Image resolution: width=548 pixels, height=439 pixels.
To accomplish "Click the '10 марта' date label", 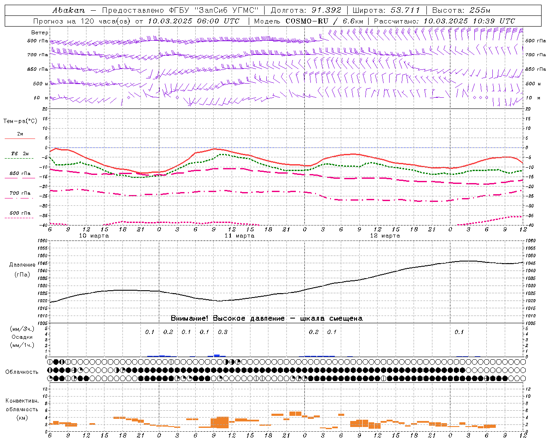I will 94,236.
